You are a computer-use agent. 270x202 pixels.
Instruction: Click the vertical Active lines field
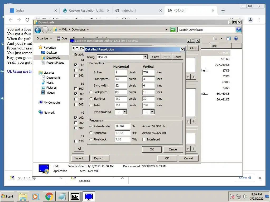(149, 72)
